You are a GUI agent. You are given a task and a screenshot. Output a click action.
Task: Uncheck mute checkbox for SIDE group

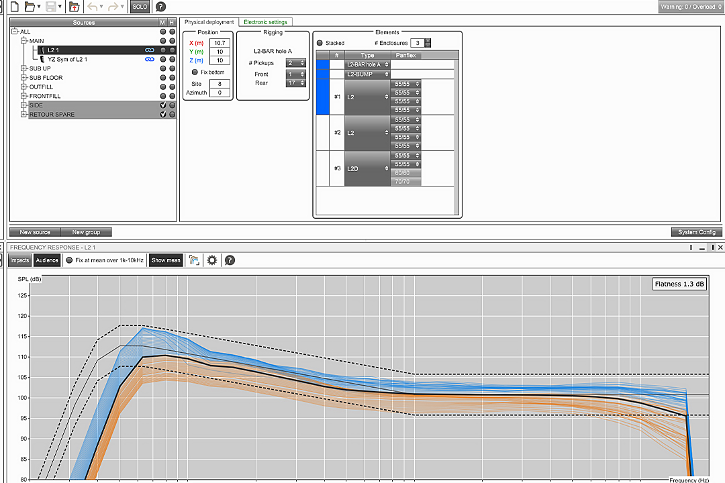tap(163, 105)
